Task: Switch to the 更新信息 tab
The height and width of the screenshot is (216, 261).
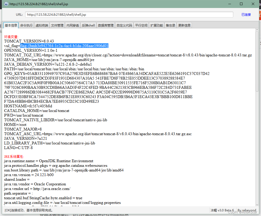Action: pyautogui.click(x=184, y=25)
